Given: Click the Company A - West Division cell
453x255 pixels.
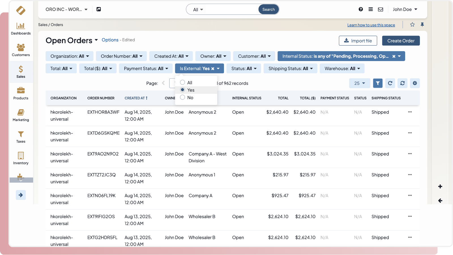Looking at the screenshot, I should click(x=208, y=157).
